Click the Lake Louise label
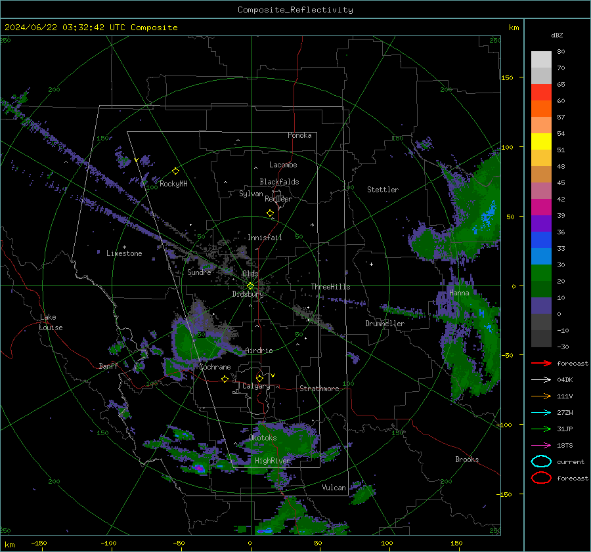591x552 pixels. click(x=51, y=322)
